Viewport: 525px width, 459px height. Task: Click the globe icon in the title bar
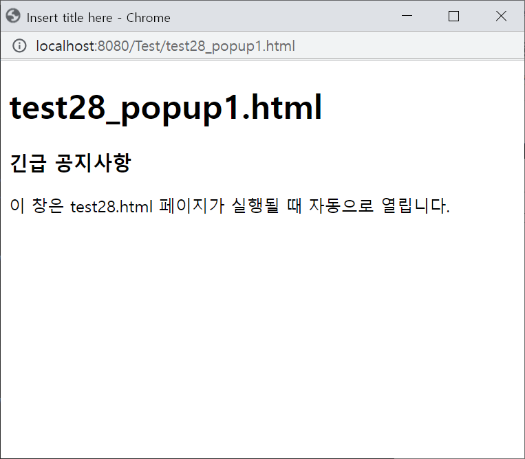click(13, 16)
